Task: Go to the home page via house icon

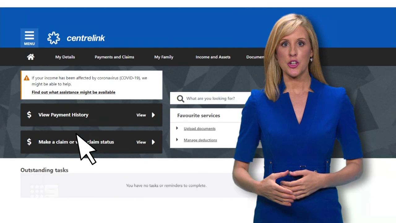Action: (31, 57)
